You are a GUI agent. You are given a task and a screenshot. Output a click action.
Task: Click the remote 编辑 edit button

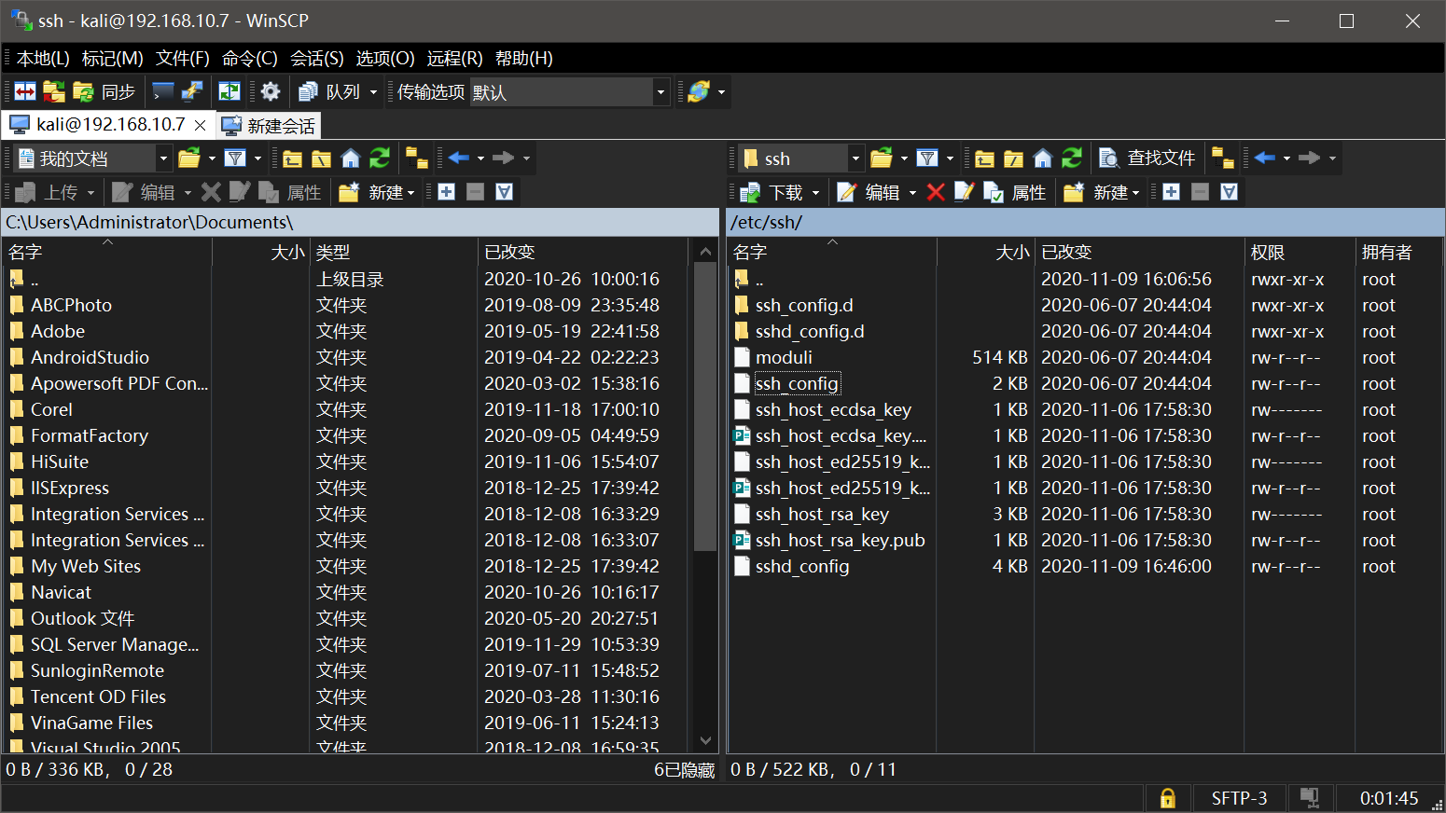(869, 192)
